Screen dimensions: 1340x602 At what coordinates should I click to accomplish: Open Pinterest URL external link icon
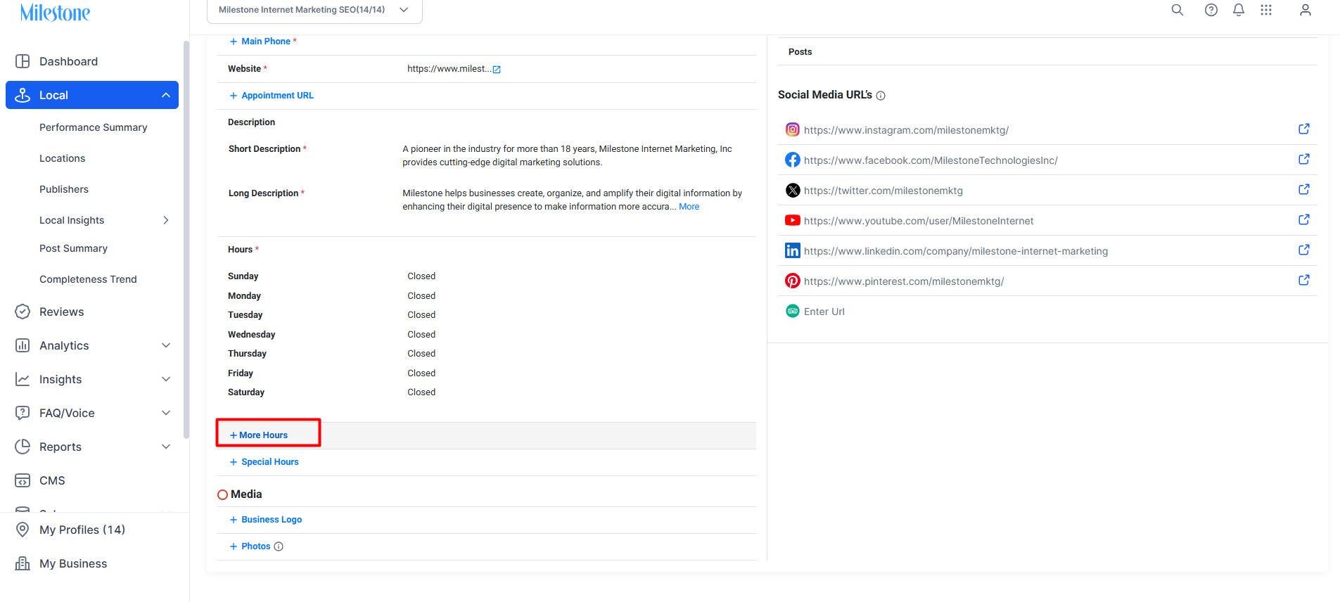(1303, 280)
